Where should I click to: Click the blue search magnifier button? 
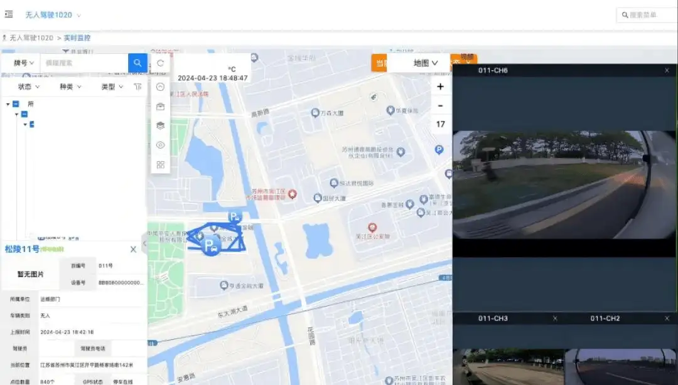pos(137,63)
